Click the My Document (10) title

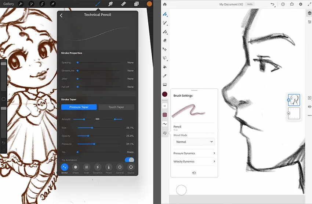click(231, 4)
